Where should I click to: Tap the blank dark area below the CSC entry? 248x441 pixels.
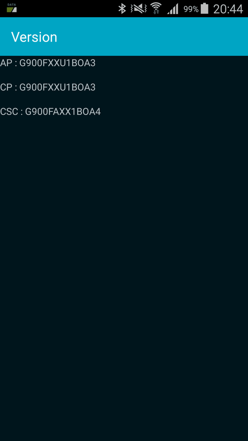pyautogui.click(x=124, y=278)
